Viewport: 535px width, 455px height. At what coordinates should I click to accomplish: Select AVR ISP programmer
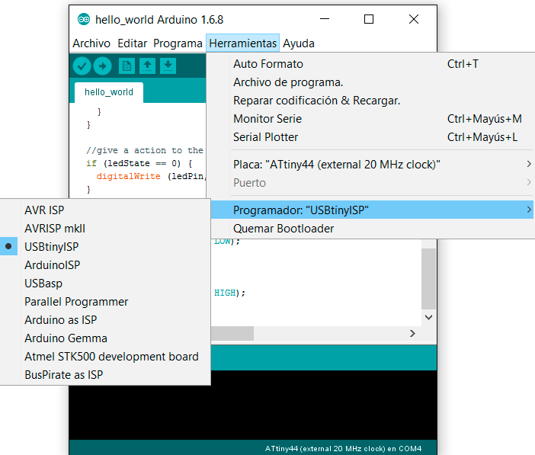[105, 210]
